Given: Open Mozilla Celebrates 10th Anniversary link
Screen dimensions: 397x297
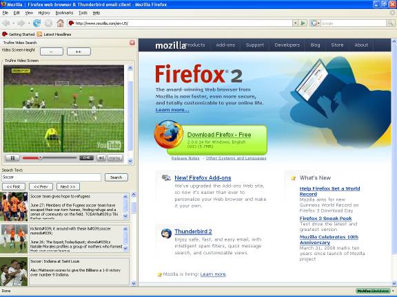Looking at the screenshot, I should point(329,240).
